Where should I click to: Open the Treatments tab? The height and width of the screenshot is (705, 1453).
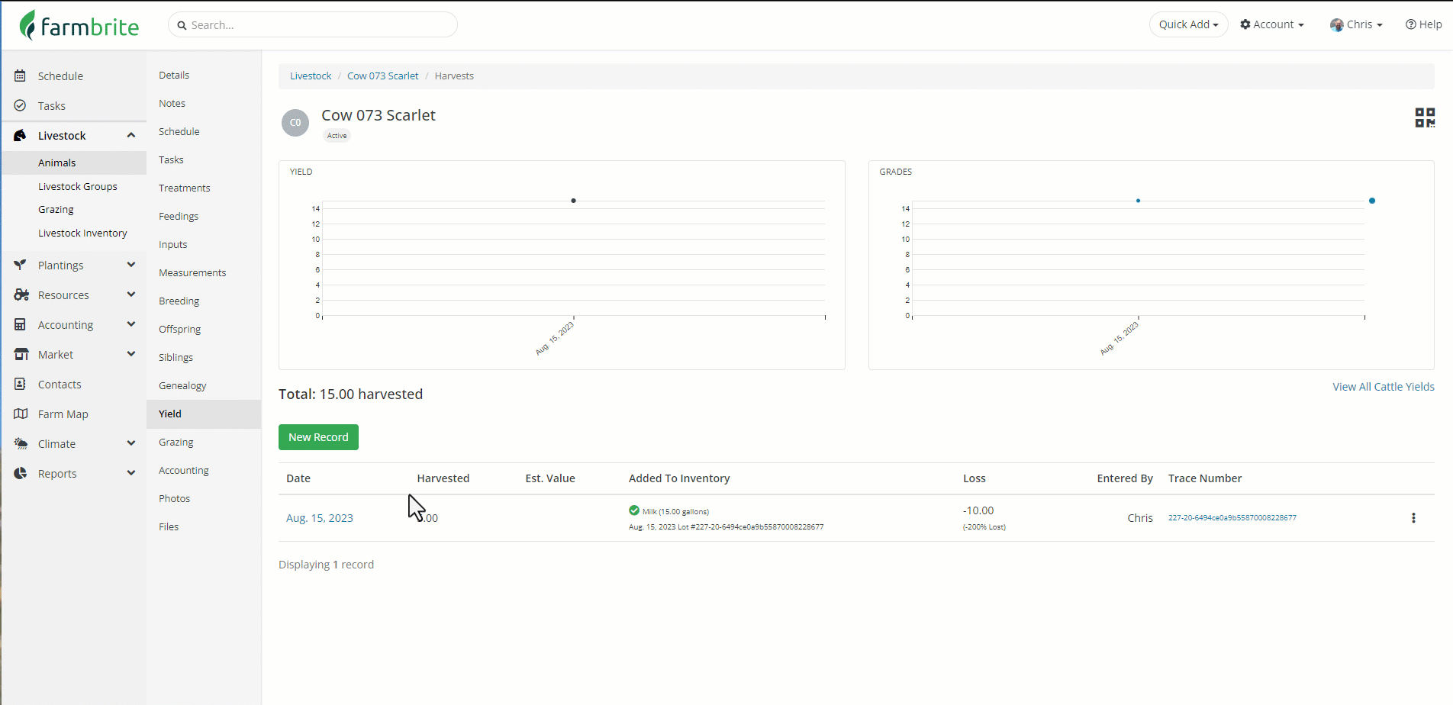185,188
